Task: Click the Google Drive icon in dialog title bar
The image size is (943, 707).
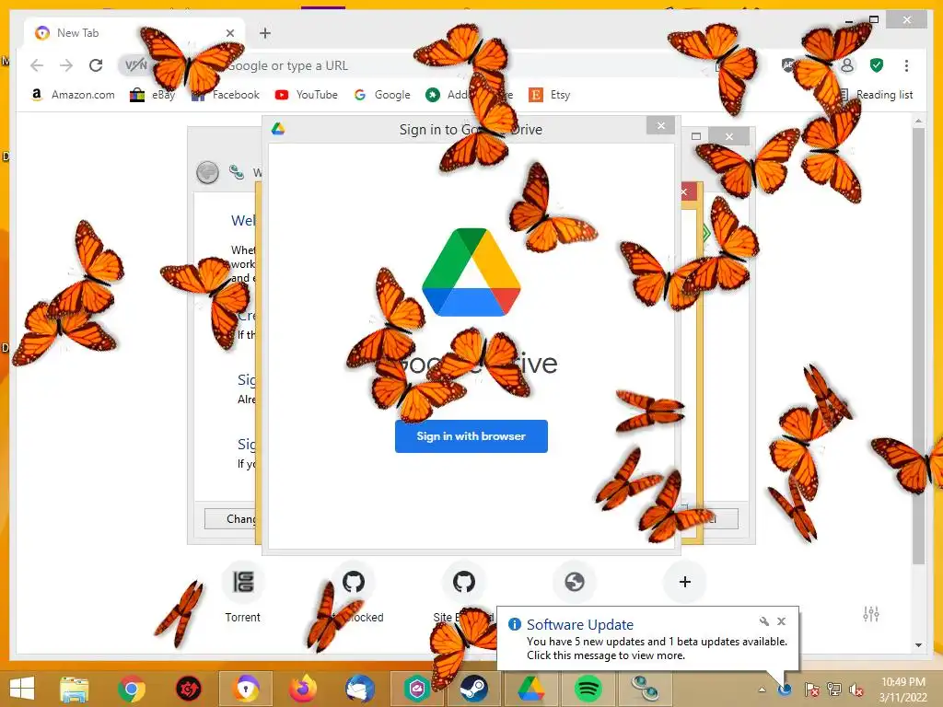Action: point(278,129)
